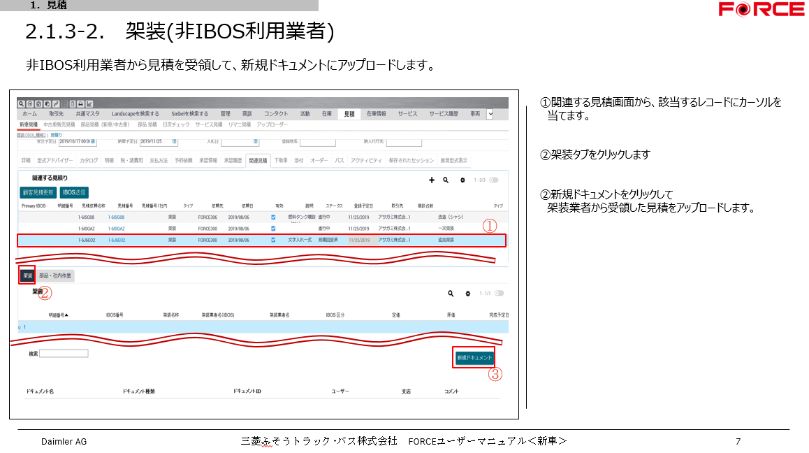
Task: Expand the dropdown arrow after 車両 menu
Action: 490,114
